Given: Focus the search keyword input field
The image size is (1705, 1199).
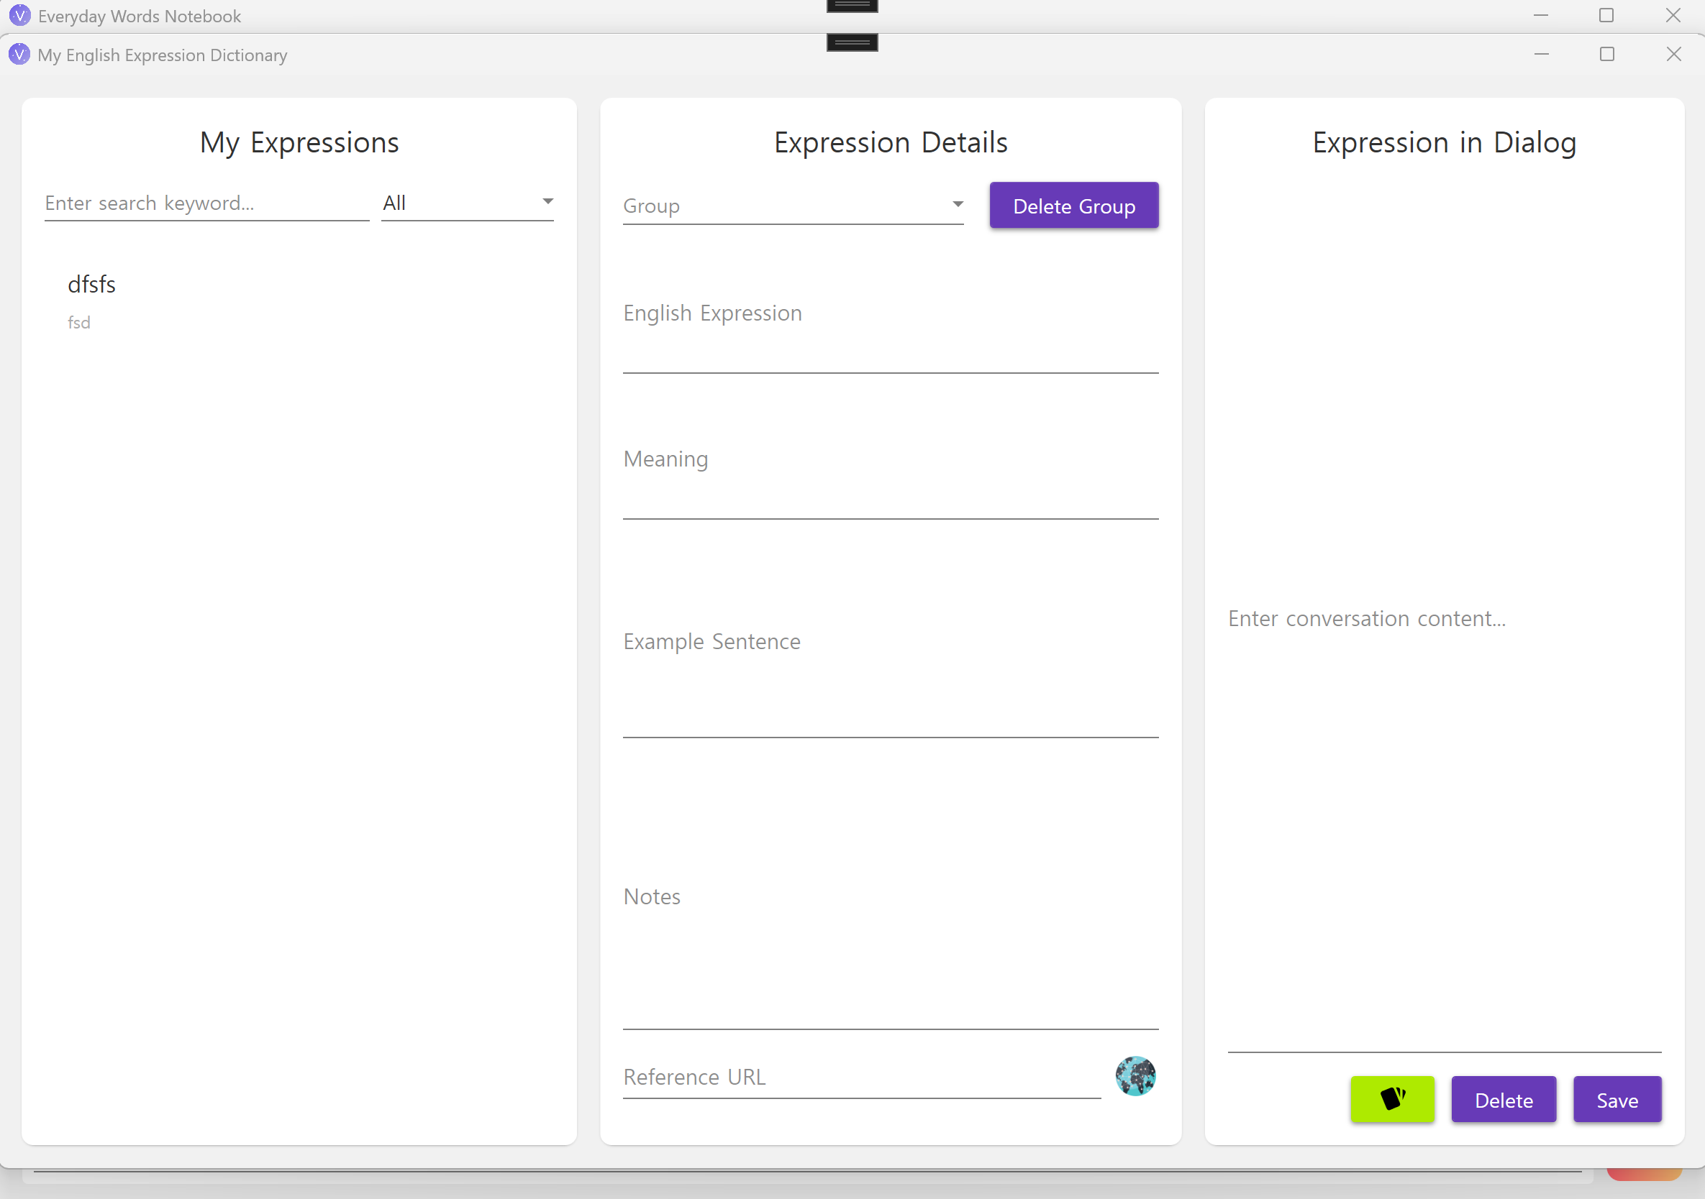Looking at the screenshot, I should [206, 203].
